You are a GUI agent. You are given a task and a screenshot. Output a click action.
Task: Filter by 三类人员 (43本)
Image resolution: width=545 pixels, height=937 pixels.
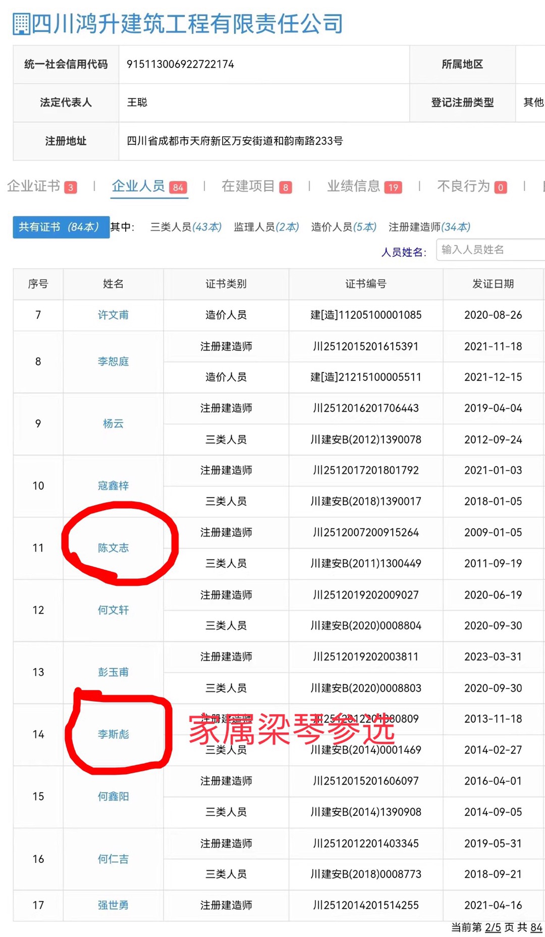coord(186,227)
